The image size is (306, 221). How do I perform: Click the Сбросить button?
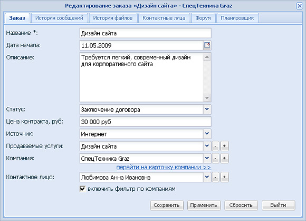[241, 205]
